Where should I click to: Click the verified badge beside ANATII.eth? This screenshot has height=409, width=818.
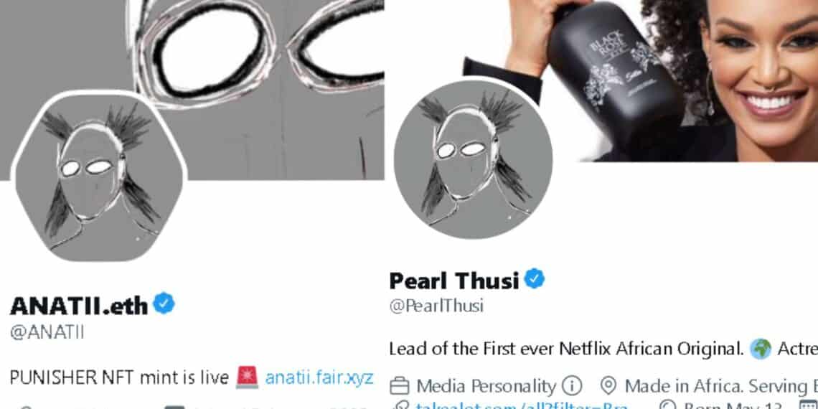164,304
